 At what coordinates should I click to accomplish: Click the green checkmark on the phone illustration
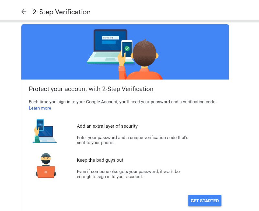[127, 48]
